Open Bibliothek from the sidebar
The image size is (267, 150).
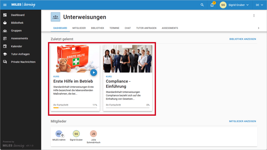pyautogui.click(x=17, y=23)
